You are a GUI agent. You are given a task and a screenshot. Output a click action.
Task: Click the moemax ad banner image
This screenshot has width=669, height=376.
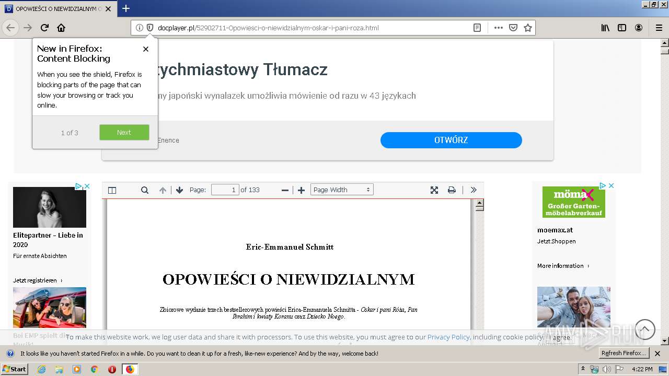click(x=574, y=202)
